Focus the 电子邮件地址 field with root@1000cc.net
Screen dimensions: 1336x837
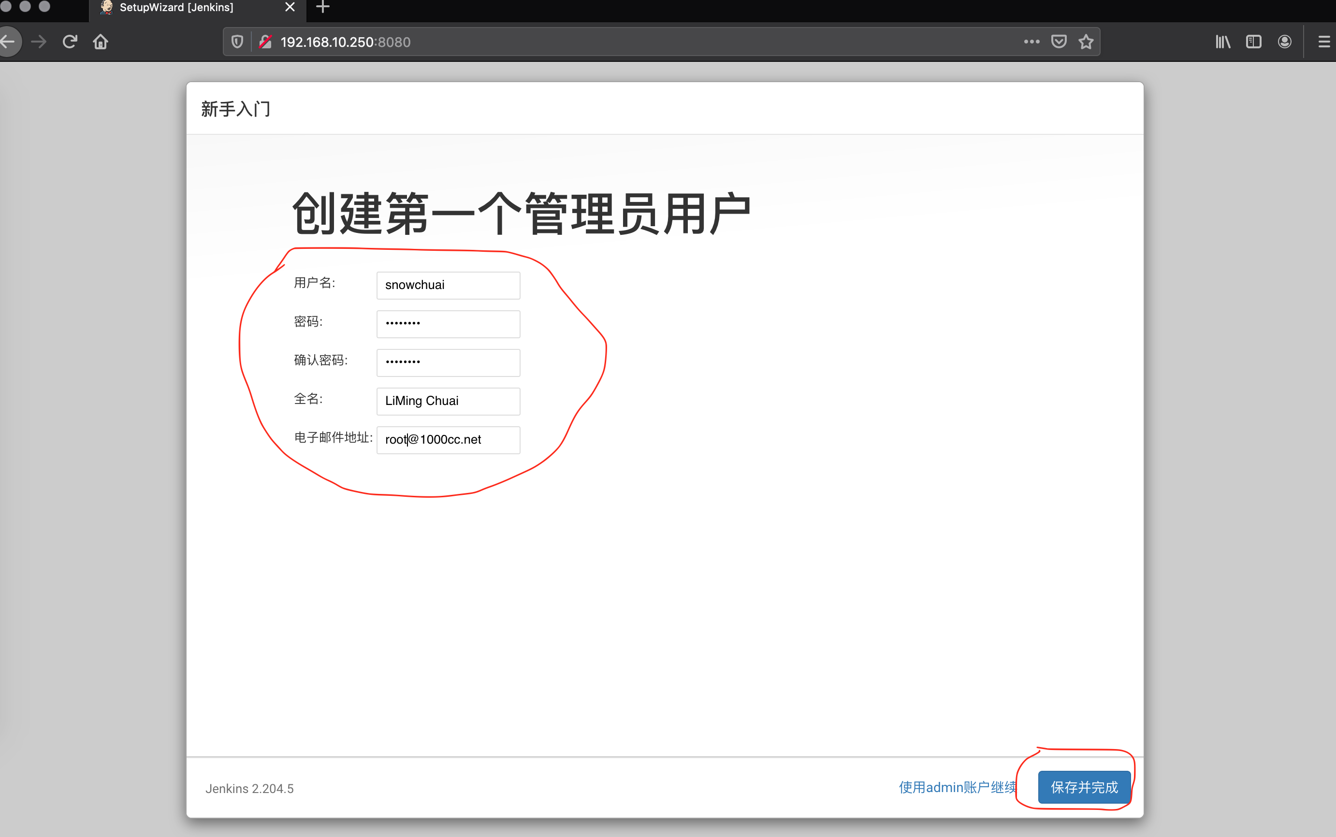click(x=448, y=440)
